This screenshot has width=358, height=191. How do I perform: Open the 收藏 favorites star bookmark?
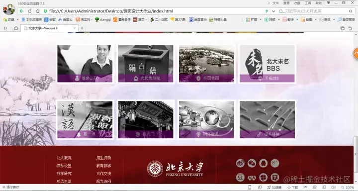tap(9, 20)
